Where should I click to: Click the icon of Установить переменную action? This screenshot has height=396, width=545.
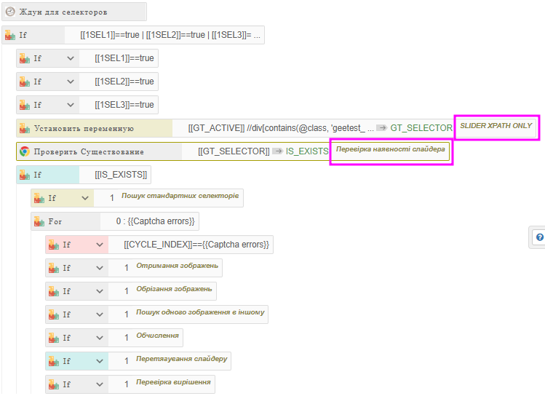[25, 128]
